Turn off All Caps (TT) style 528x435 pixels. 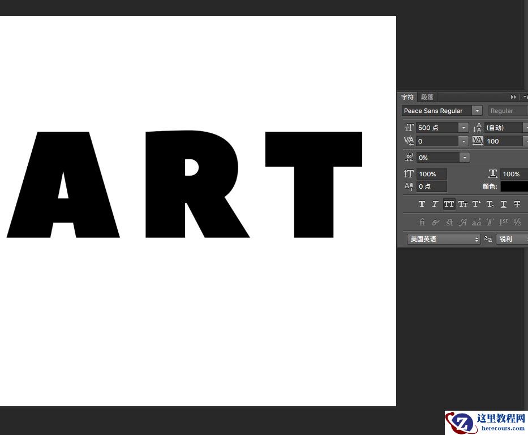coord(449,204)
